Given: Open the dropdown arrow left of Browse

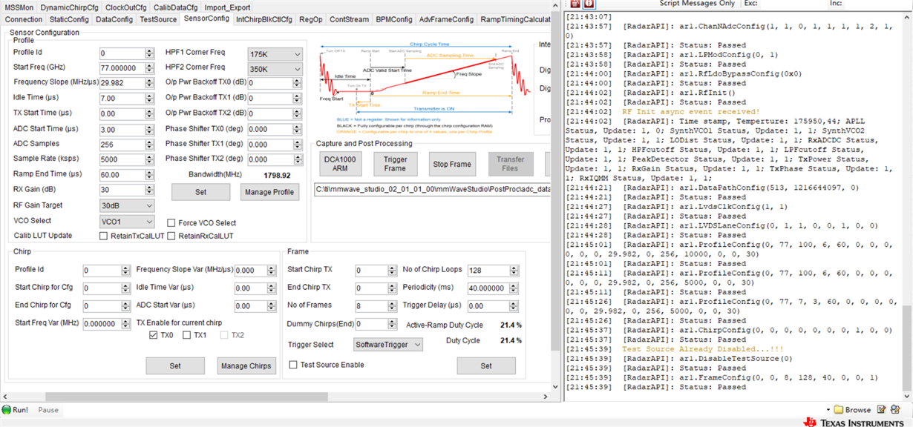Looking at the screenshot, I should coord(828,410).
